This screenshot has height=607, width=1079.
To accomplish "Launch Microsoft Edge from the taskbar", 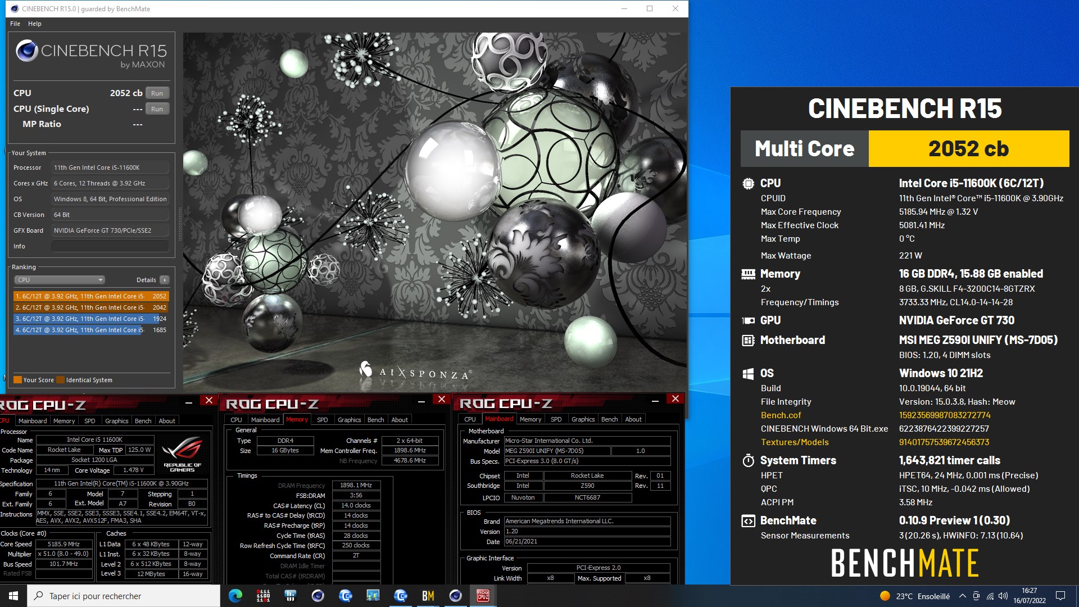I will click(235, 596).
